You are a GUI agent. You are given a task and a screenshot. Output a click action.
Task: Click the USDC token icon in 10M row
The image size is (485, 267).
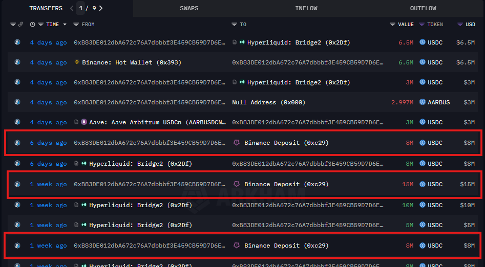click(422, 205)
